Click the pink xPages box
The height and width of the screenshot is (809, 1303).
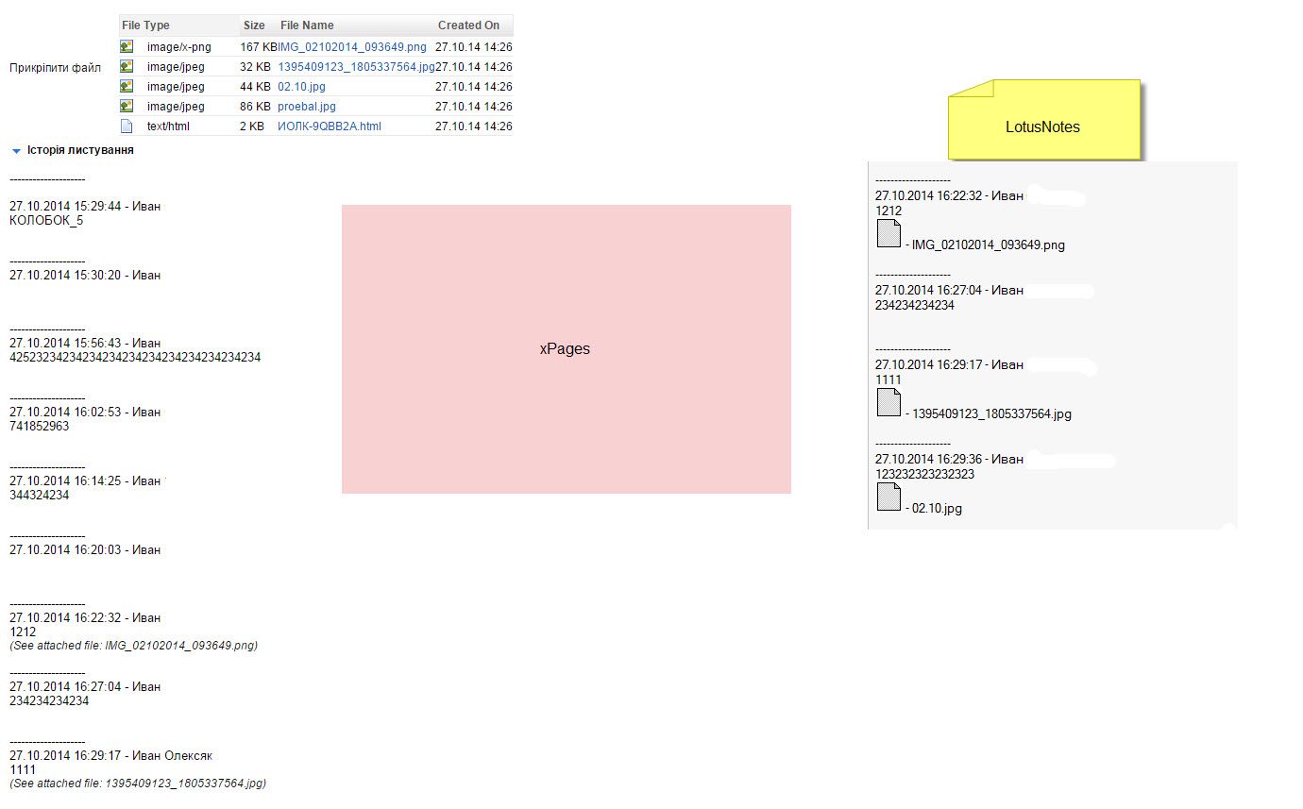tap(566, 348)
